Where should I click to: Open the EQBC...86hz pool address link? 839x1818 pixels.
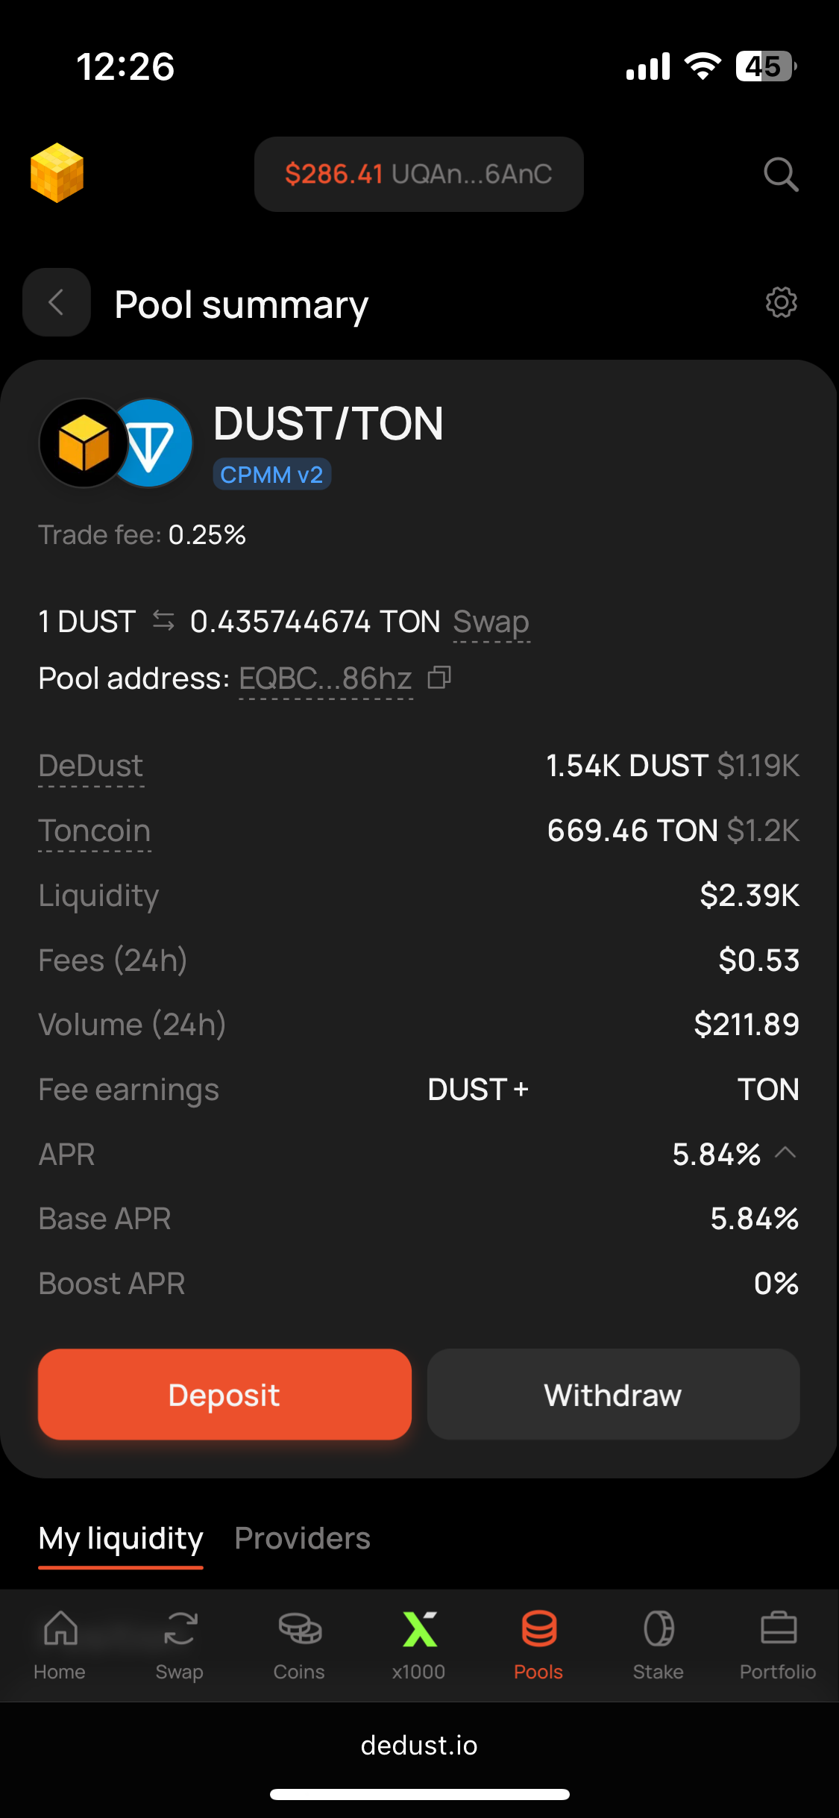325,678
